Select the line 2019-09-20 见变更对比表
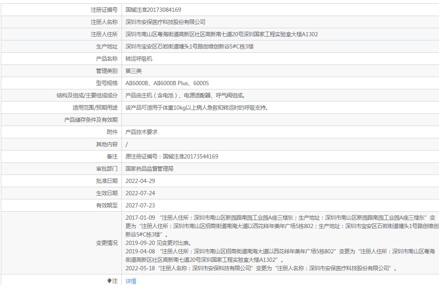 point(159,243)
